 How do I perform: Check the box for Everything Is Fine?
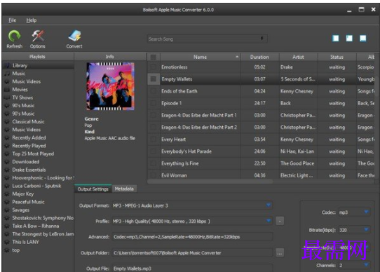(x=153, y=163)
